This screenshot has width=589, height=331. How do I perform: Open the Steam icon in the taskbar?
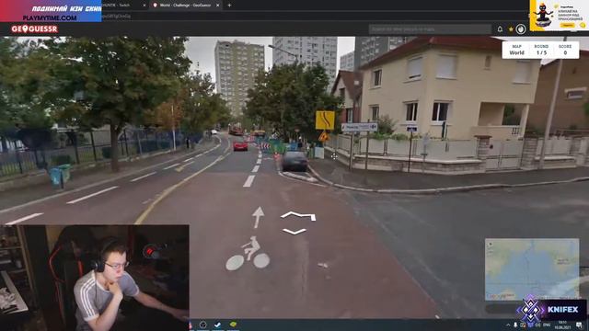coord(217,325)
